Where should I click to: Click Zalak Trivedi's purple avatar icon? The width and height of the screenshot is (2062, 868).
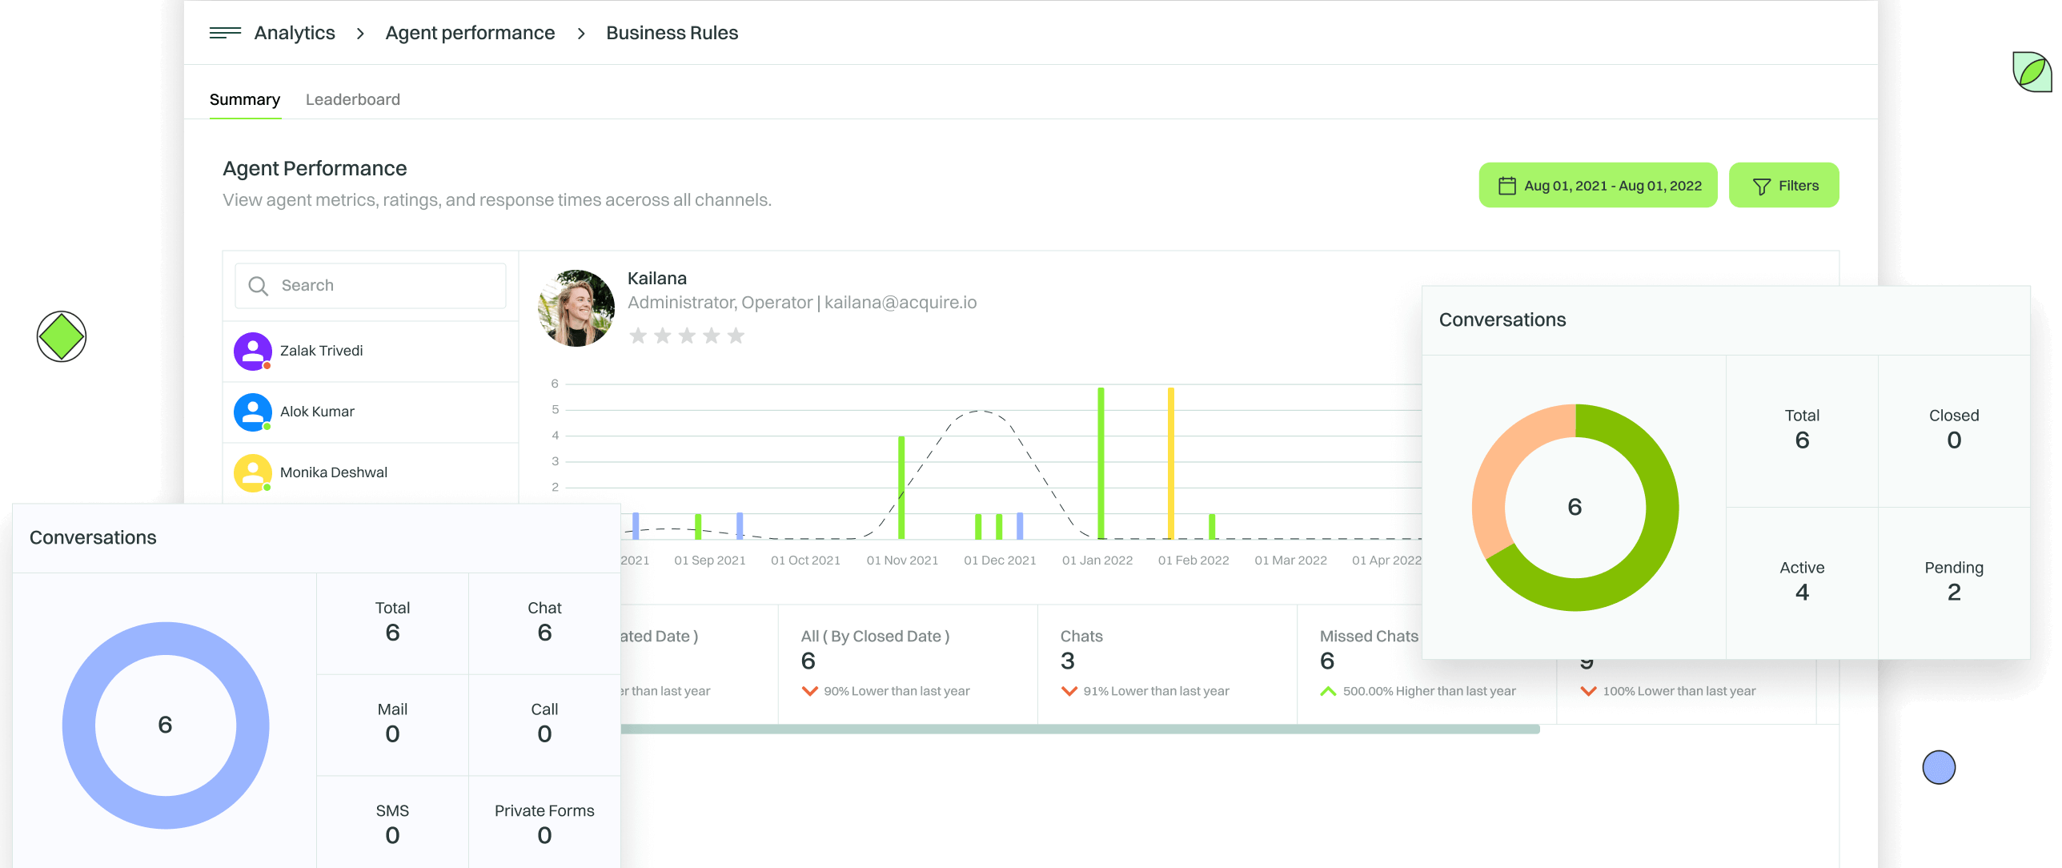click(x=252, y=351)
